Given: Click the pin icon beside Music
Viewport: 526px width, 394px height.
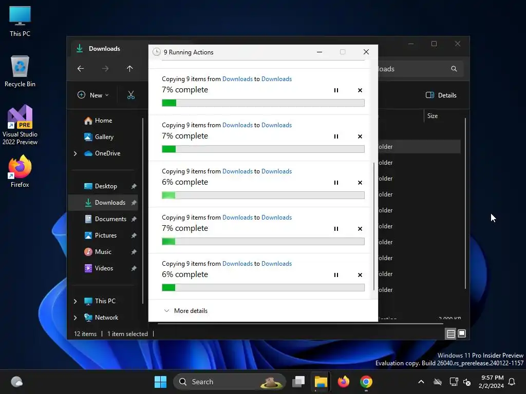Looking at the screenshot, I should point(134,252).
